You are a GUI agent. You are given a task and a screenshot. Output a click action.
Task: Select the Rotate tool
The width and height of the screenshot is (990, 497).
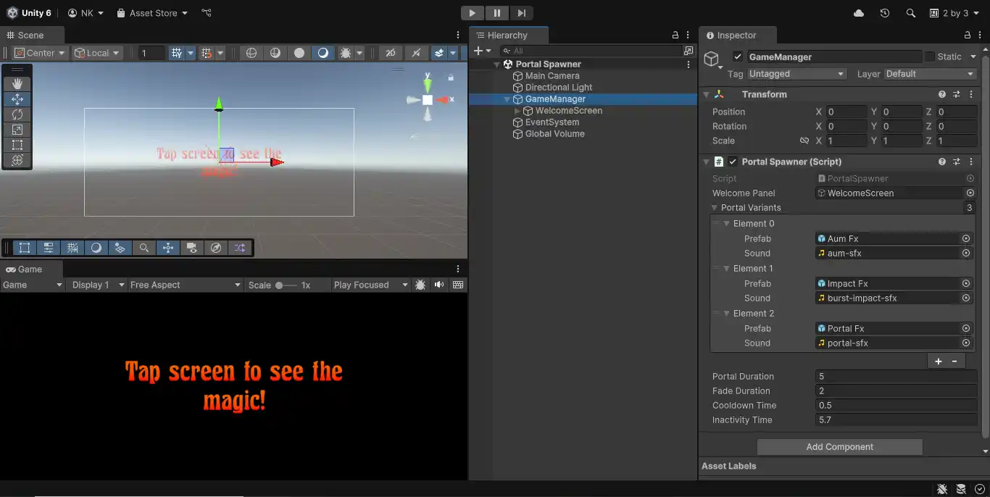tap(17, 114)
